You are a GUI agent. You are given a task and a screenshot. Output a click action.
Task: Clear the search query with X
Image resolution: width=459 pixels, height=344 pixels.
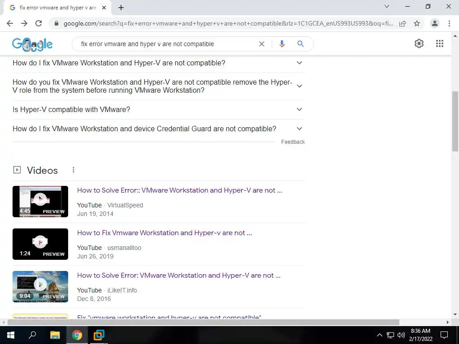262,44
